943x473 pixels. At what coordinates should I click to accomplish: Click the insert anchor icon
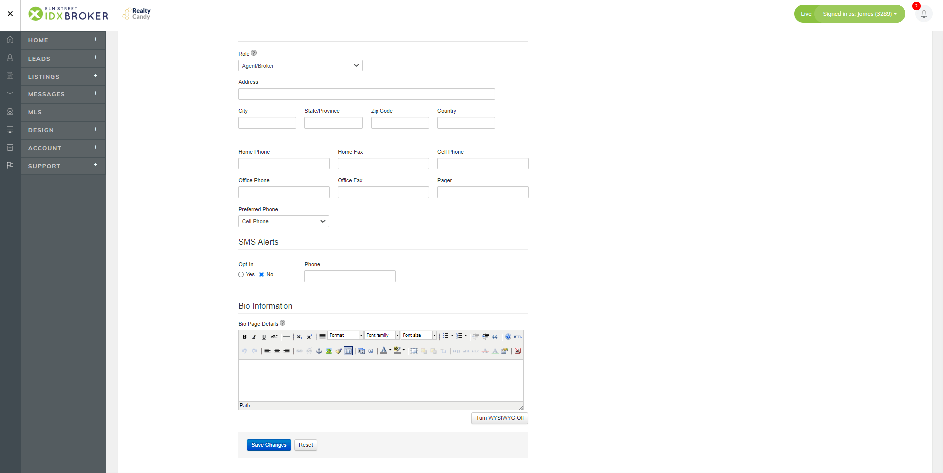click(x=319, y=351)
